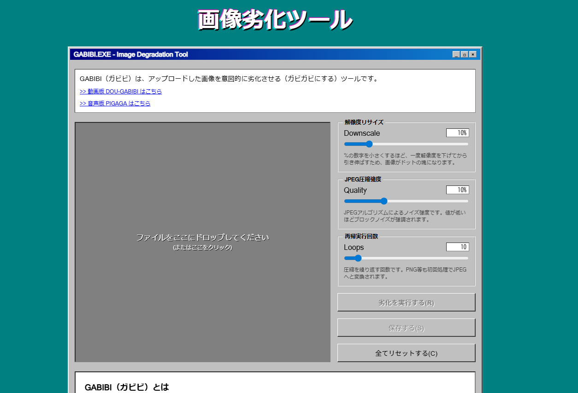Focus the Loops count input field
The height and width of the screenshot is (393, 578).
(x=457, y=247)
